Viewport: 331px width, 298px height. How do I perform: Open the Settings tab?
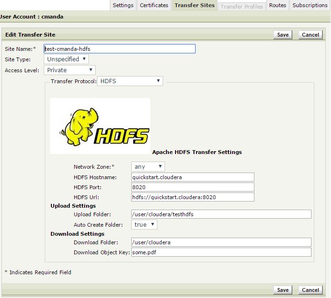coord(123,5)
